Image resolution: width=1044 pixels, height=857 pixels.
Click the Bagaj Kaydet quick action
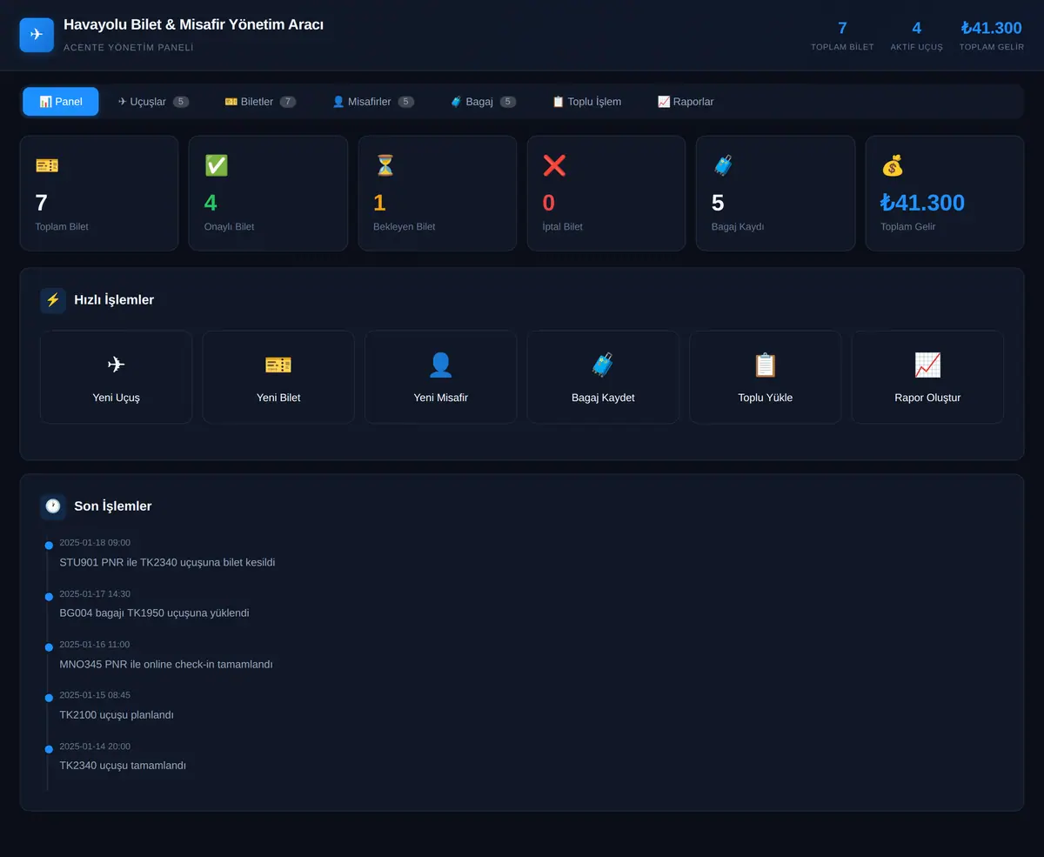[603, 377]
